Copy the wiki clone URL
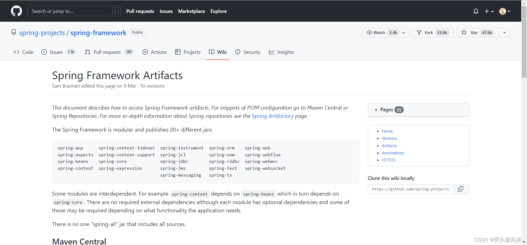Screen dimensions: 527x245 click(x=461, y=189)
